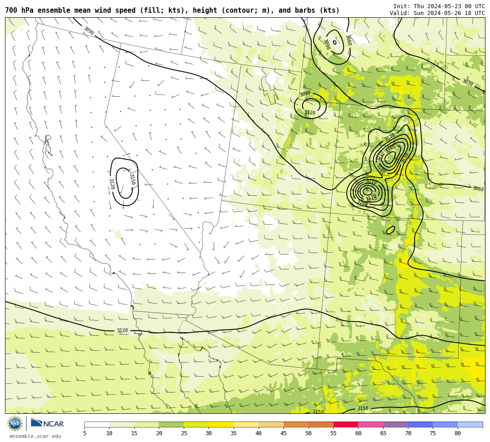Viewport: 490px width, 442px height.
Task: Click the 3120 label on the southern long contour
Action: [x=122, y=330]
